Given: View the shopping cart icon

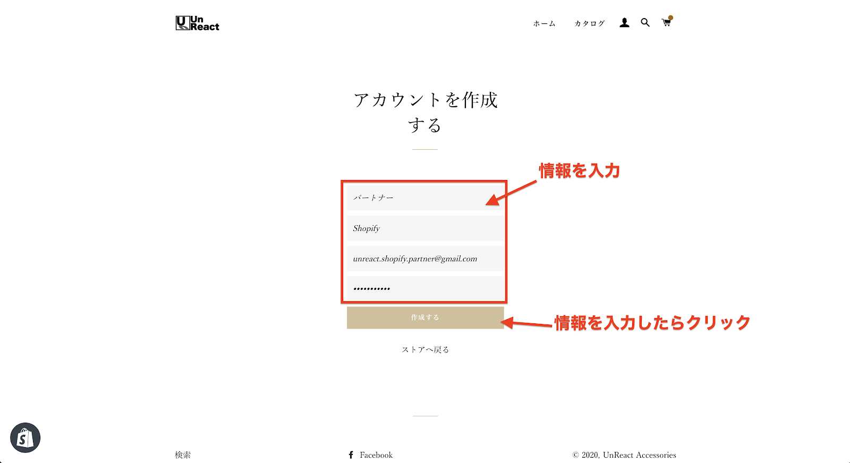Looking at the screenshot, I should pos(666,23).
